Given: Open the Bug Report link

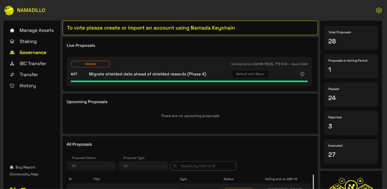Looking at the screenshot, I should pos(22,168).
